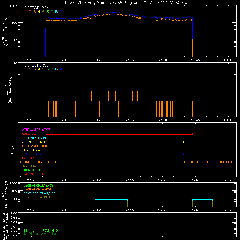Click the 23:00 tick under the front segments plot
This screenshot has width=240, height=240.
coord(97,60)
